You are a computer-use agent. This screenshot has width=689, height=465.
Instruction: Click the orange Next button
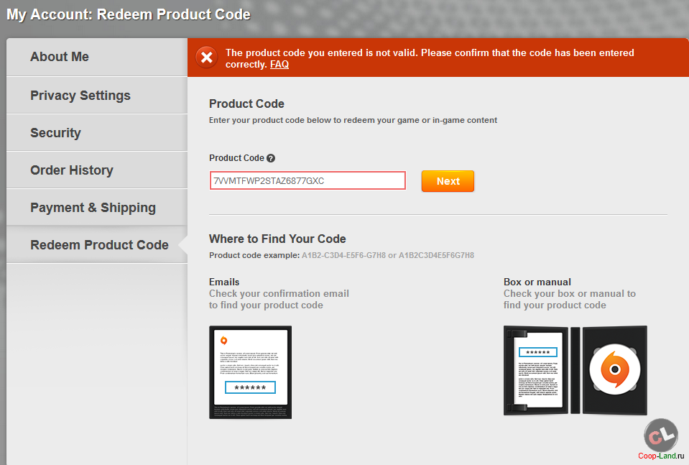pyautogui.click(x=448, y=181)
